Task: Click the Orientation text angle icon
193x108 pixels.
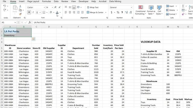Action: [78, 7]
